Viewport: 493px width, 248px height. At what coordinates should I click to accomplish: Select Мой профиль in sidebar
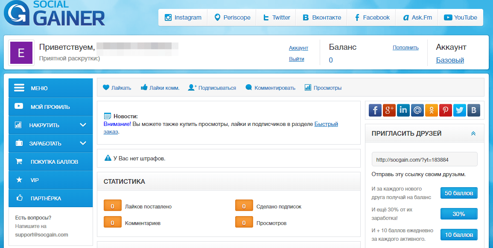coord(50,107)
